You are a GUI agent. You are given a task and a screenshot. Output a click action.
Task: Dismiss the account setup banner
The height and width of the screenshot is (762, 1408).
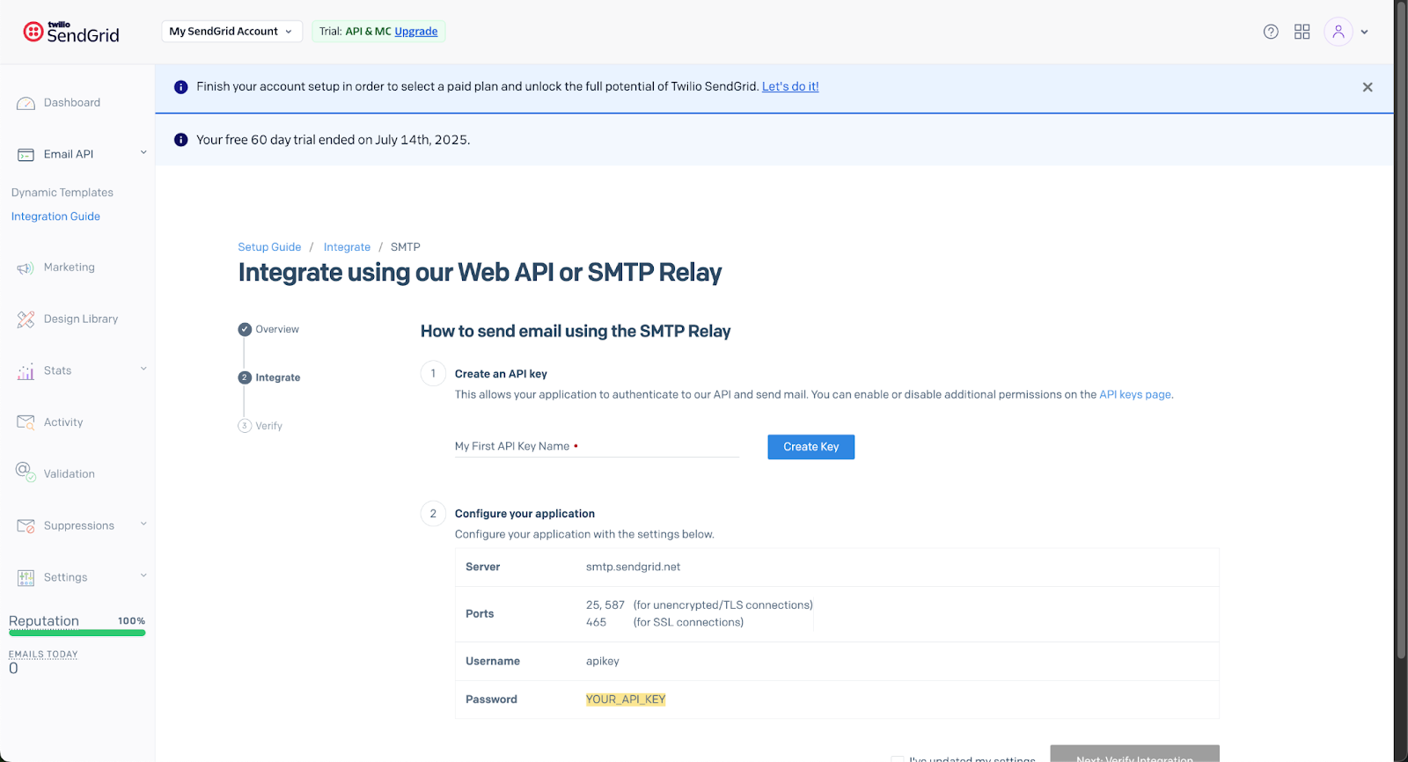(x=1368, y=87)
